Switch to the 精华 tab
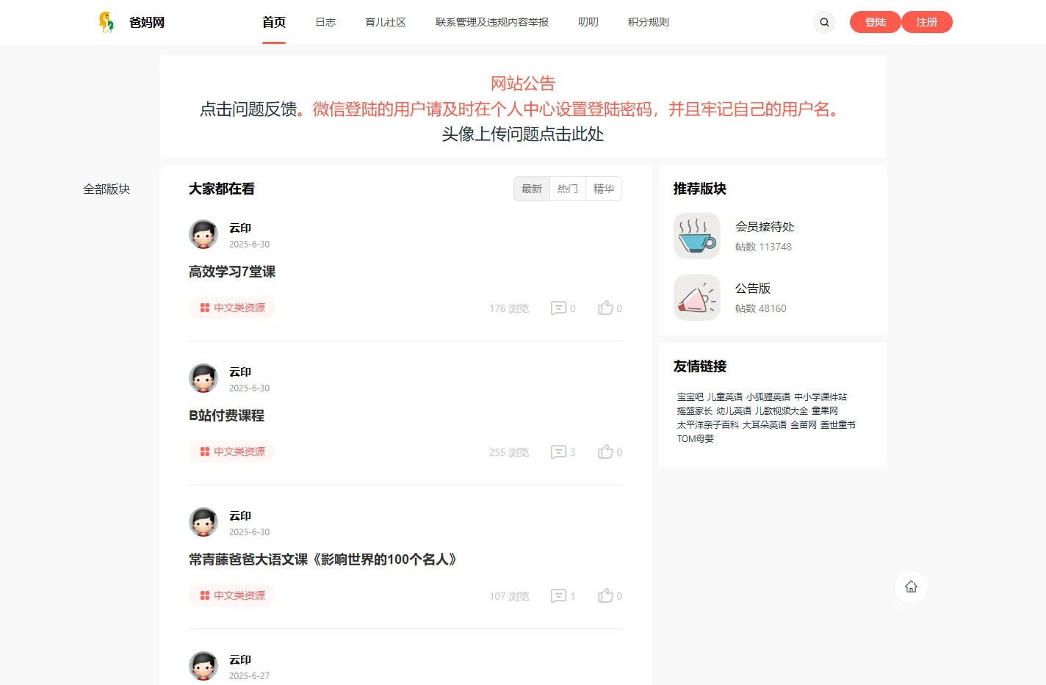The image size is (1046, 685). pos(604,189)
